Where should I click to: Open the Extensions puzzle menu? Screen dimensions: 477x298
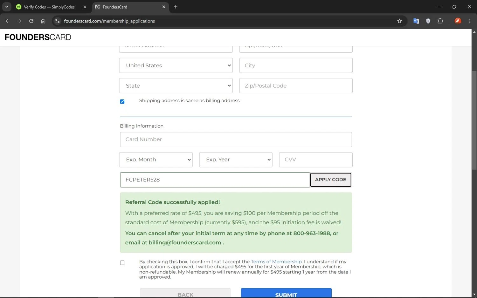coord(440,21)
